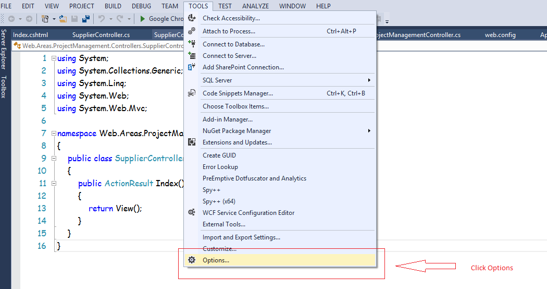Open the TEST menu
The height and width of the screenshot is (289, 547).
[225, 6]
